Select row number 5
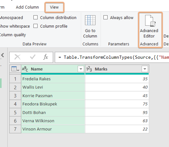 pos(15,112)
